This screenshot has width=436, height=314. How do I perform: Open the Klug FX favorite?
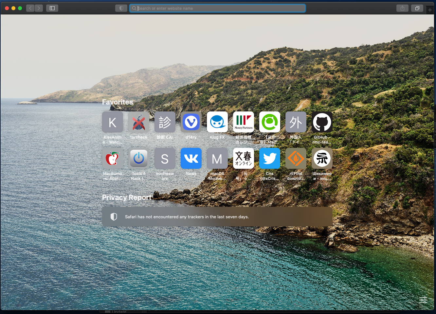(217, 122)
